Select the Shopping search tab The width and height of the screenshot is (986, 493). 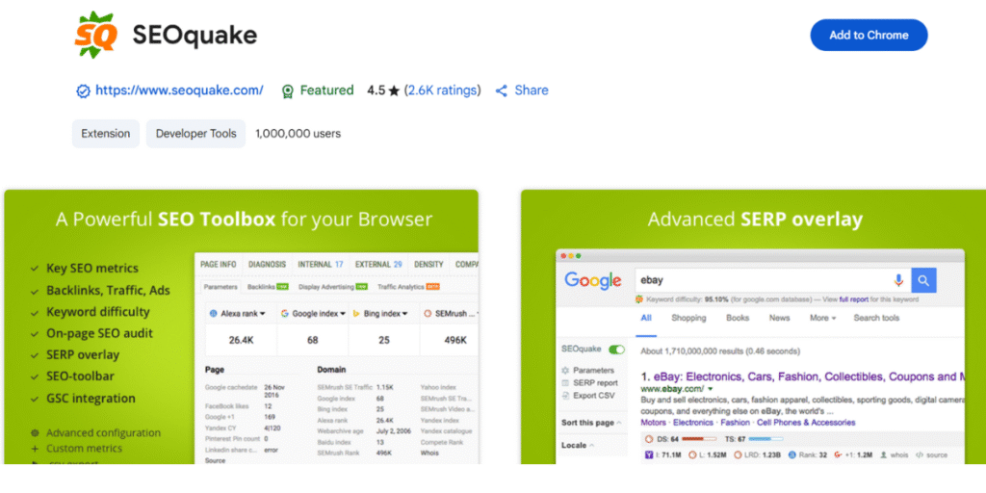(688, 318)
